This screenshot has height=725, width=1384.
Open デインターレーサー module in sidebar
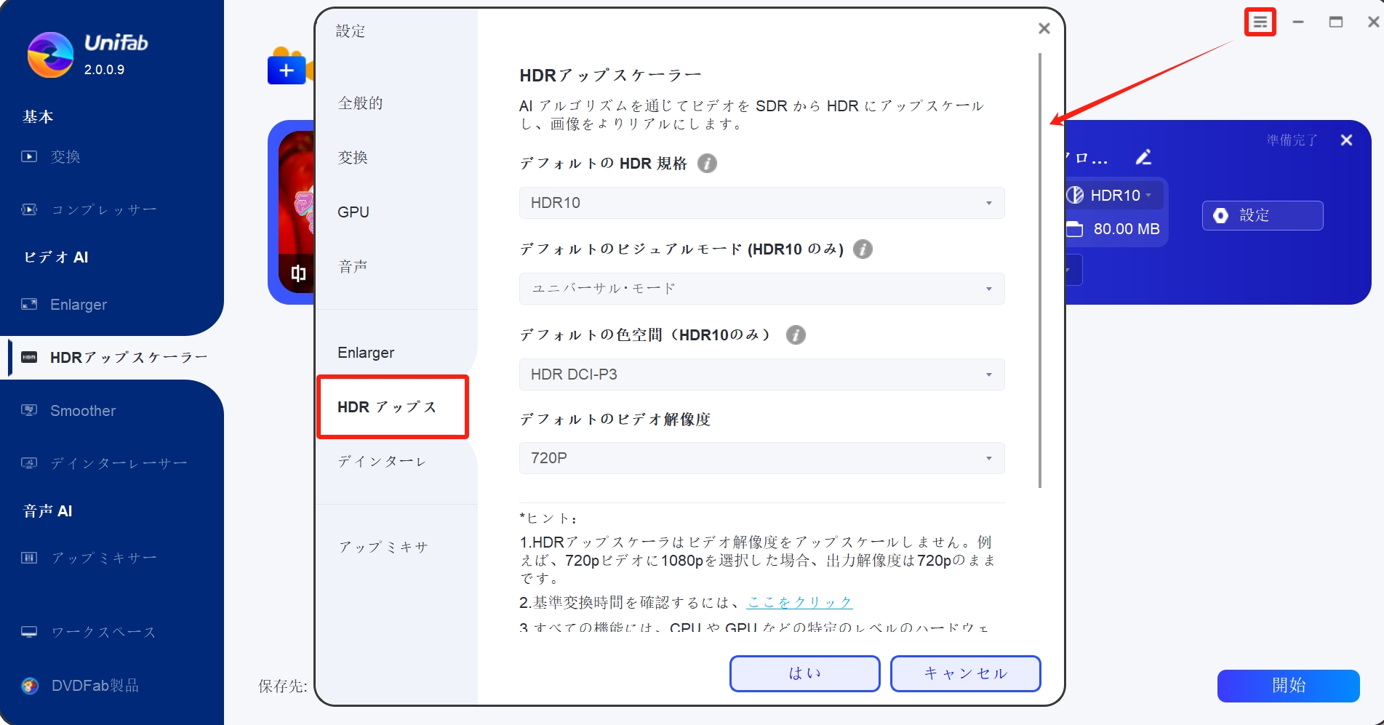click(119, 463)
